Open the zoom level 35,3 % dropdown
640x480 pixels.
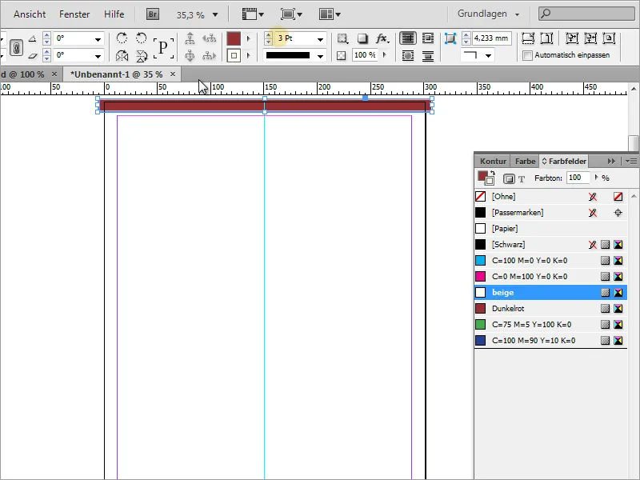point(215,15)
